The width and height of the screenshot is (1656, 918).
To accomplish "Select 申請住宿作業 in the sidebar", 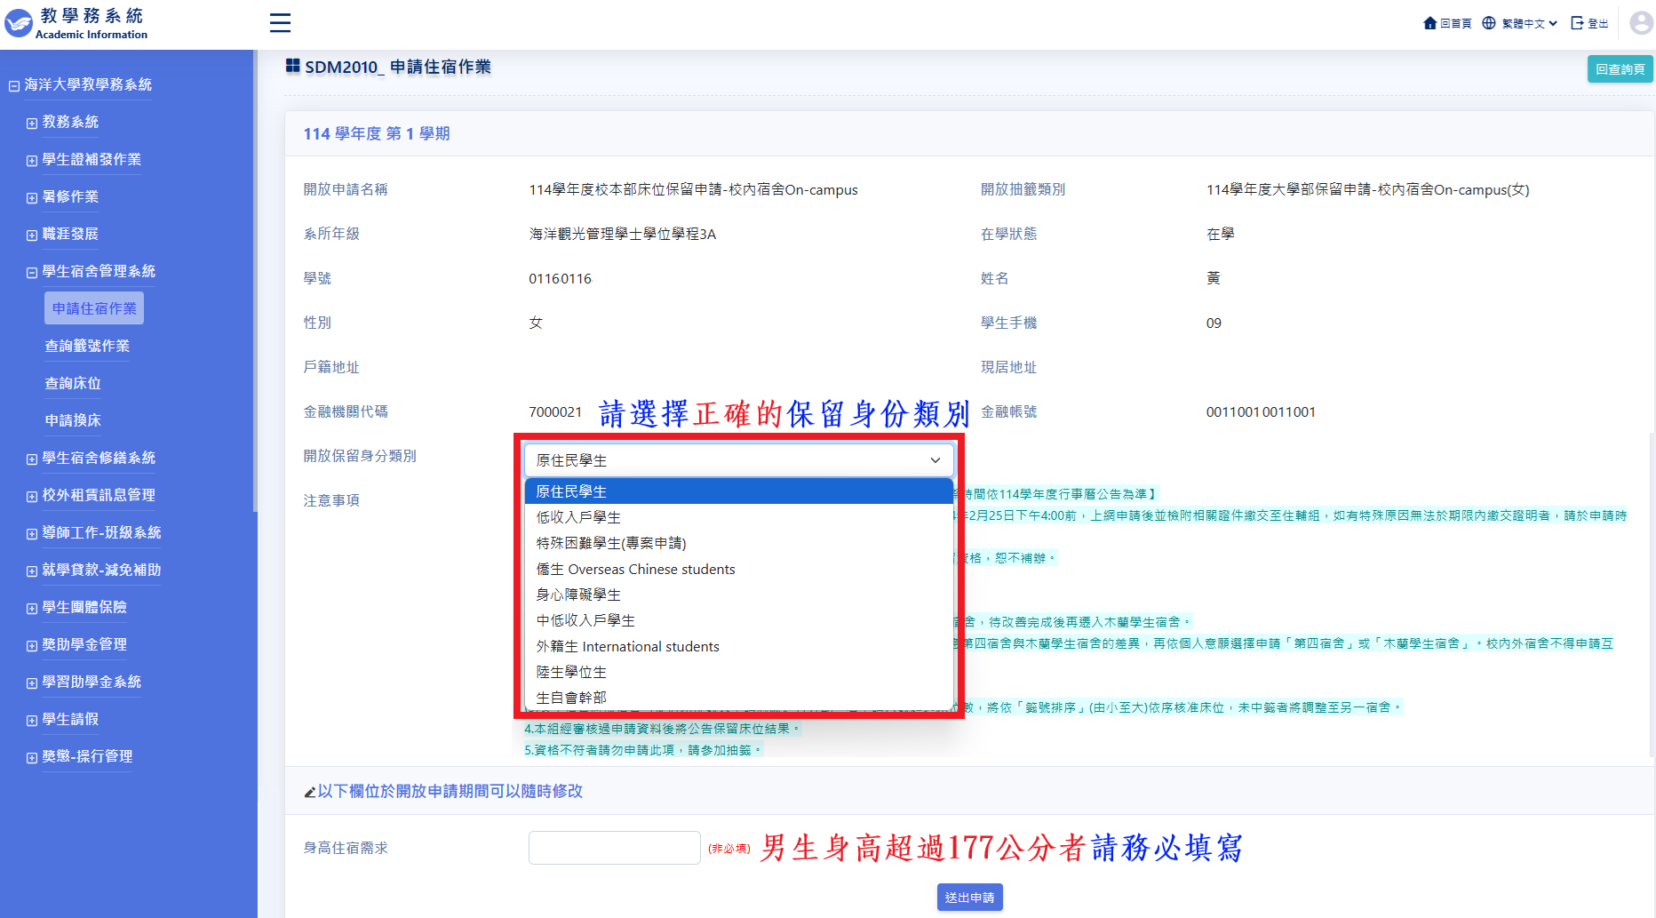I will click(94, 308).
